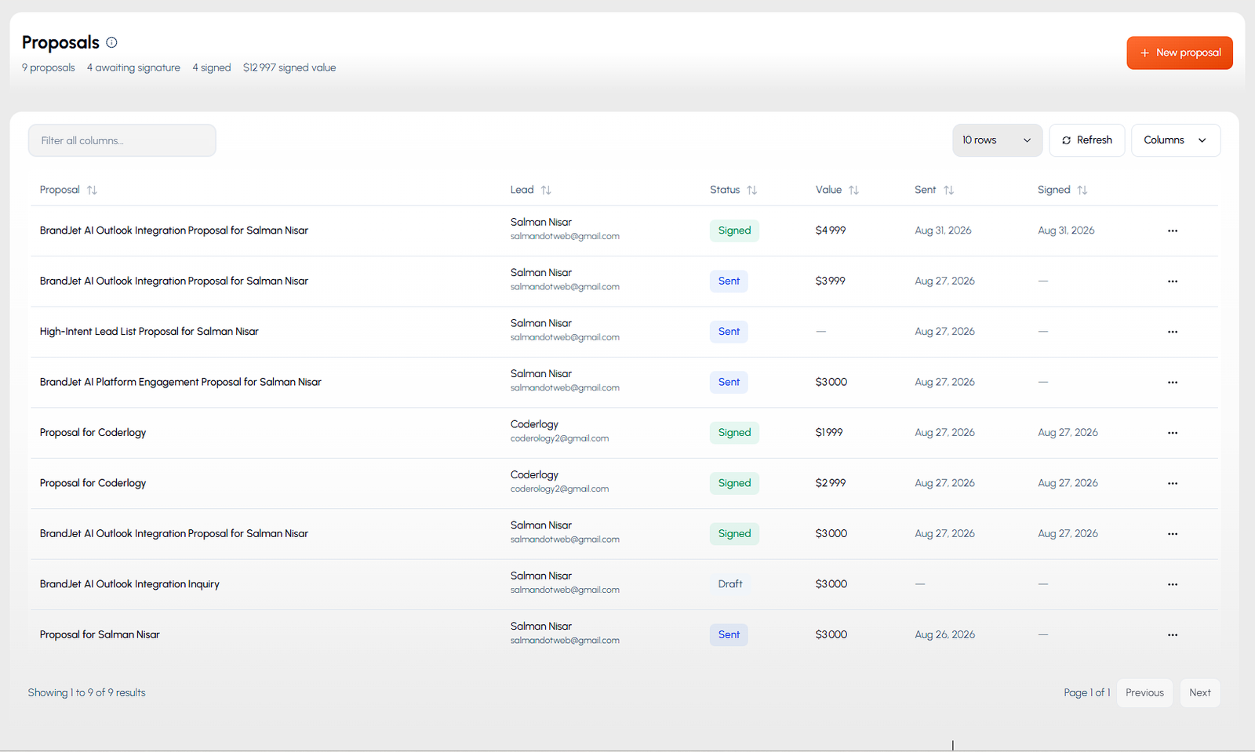Click 'Page 1 of 1' indicator

point(1086,692)
